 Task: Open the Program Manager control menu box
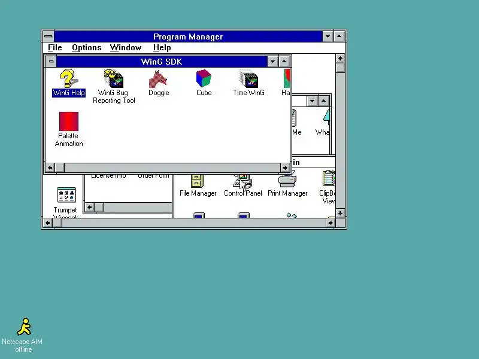[48, 36]
